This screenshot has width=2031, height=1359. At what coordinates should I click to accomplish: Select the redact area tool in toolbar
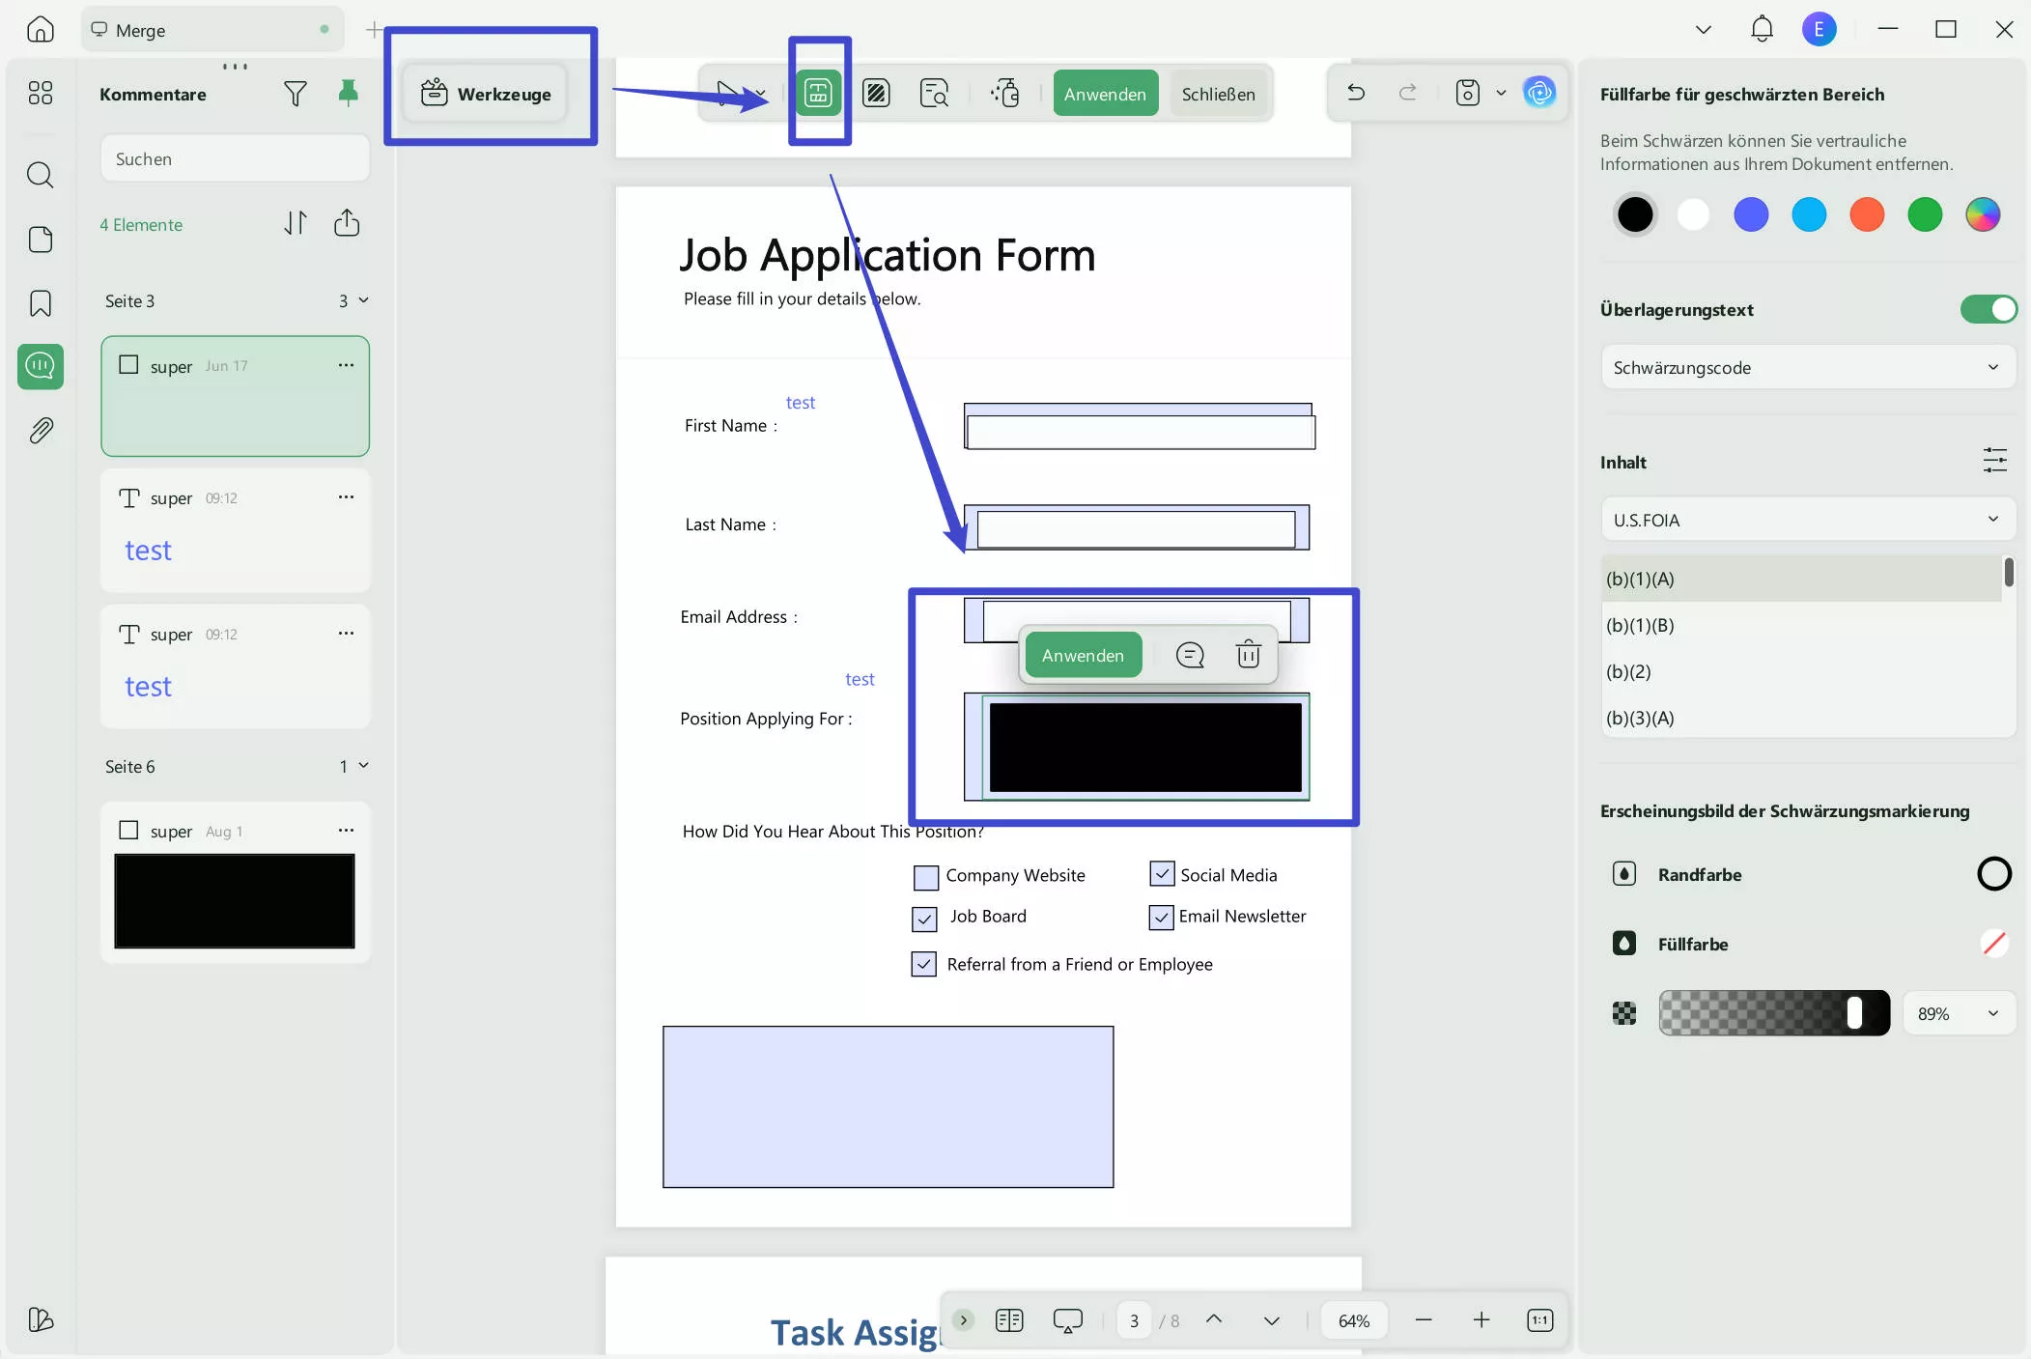point(818,93)
